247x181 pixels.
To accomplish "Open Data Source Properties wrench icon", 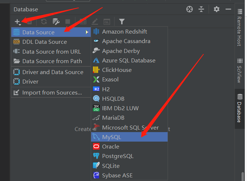I will tap(56, 22).
